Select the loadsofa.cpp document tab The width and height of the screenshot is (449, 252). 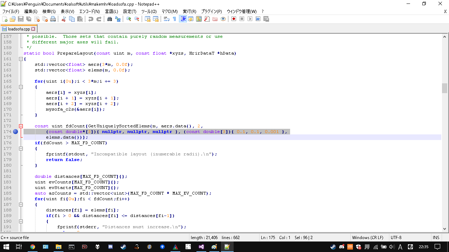pos(19,29)
